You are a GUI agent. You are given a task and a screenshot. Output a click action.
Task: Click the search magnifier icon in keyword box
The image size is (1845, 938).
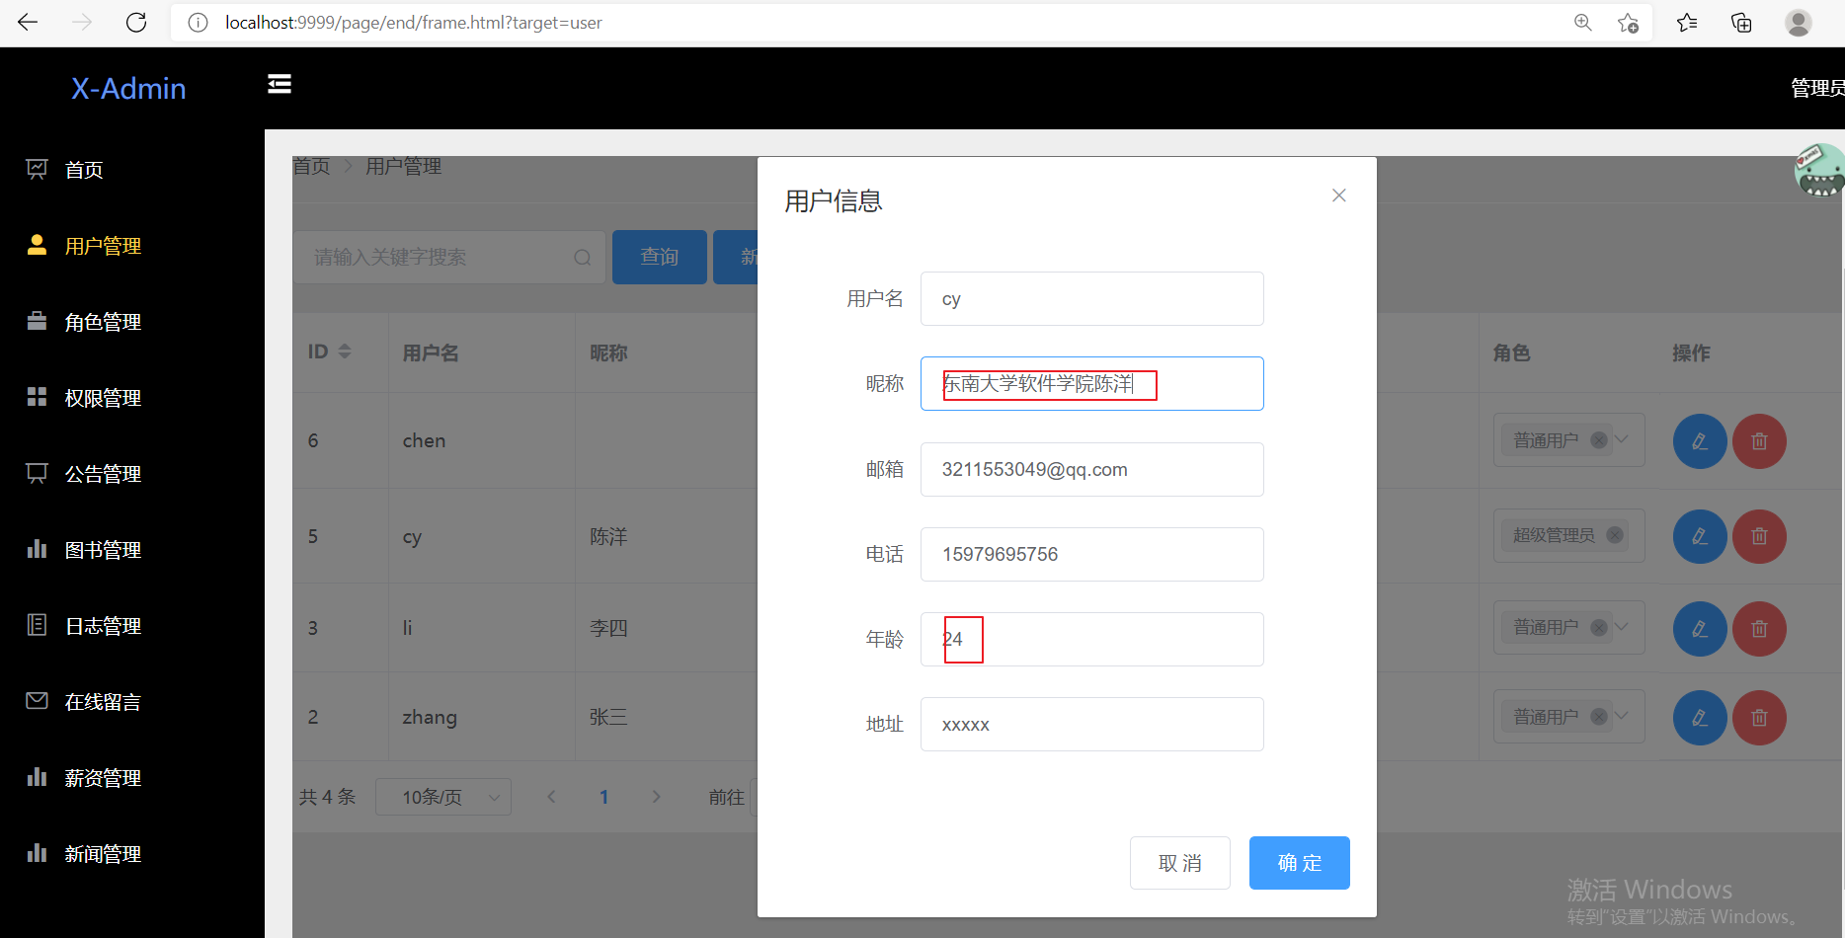pyautogui.click(x=583, y=258)
